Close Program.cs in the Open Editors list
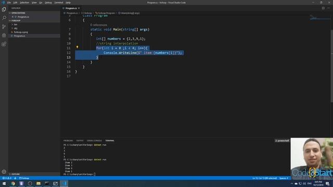The width and height of the screenshot is (333, 187). (x=12, y=17)
